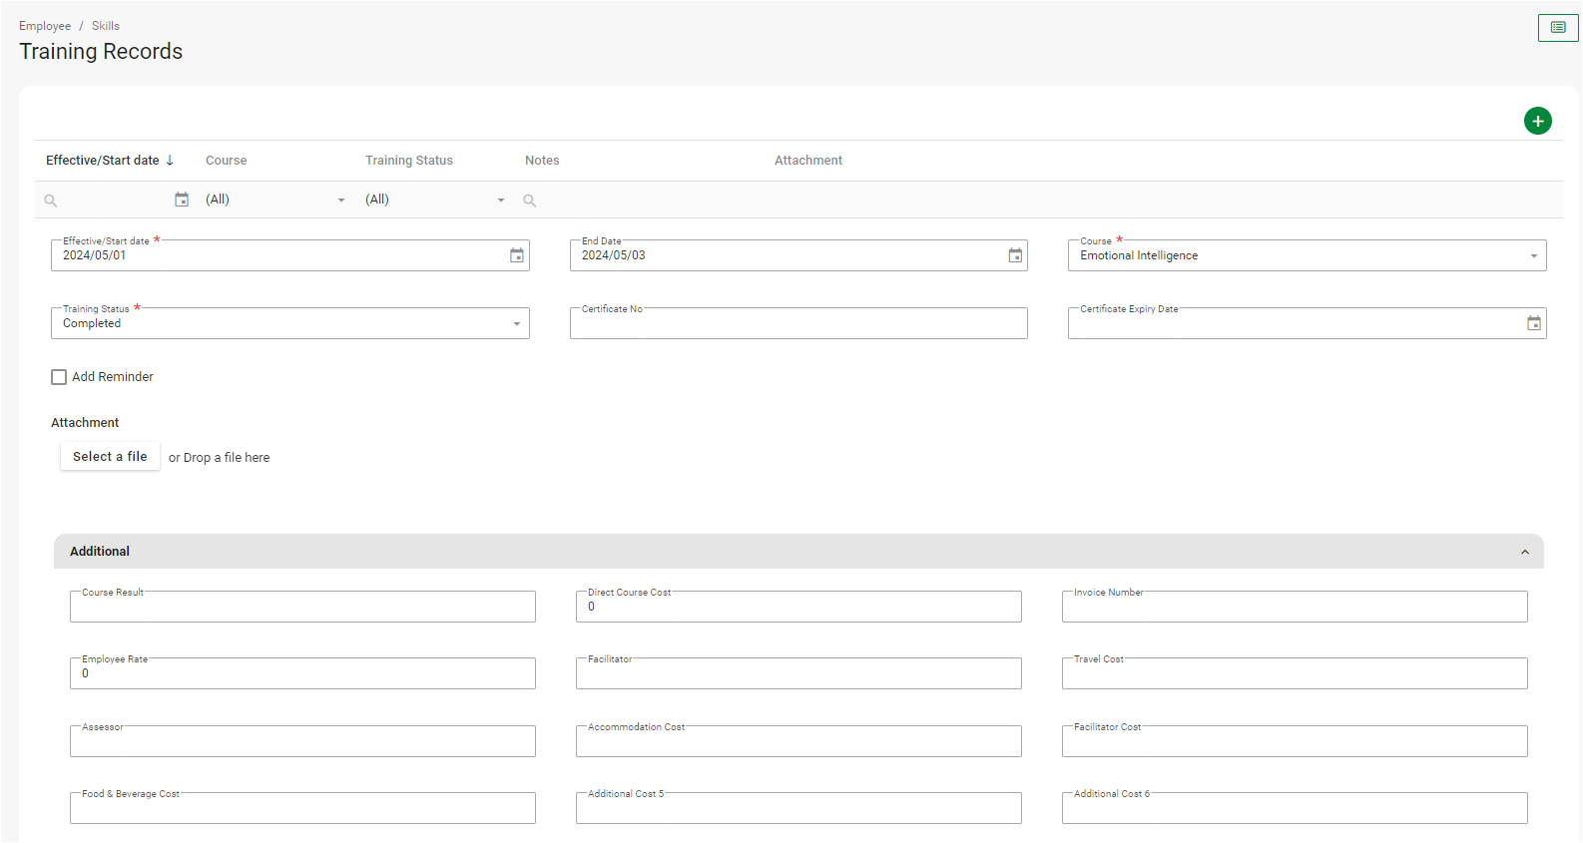Open the Course dropdown showing Emotional Intelligence
This screenshot has width=1583, height=843.
coord(1533,256)
